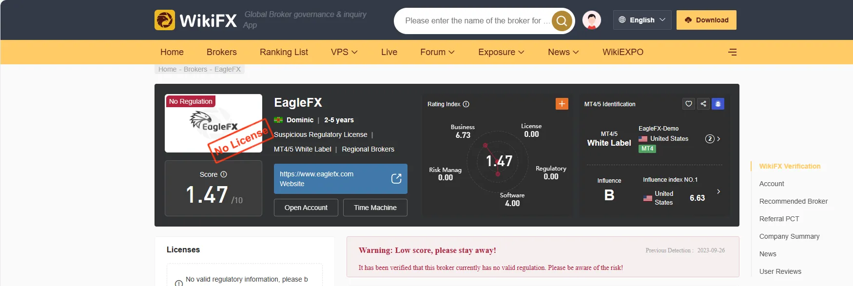Viewport: 853px width, 286px height.
Task: Click the EagleFX broker logo image
Action: pos(213,123)
